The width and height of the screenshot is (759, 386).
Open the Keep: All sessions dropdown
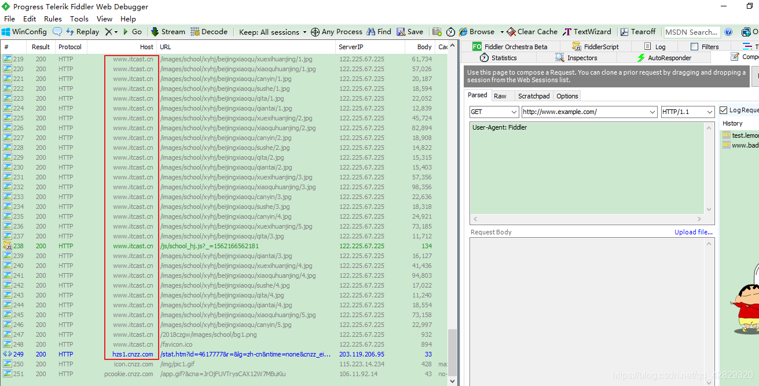click(x=273, y=32)
